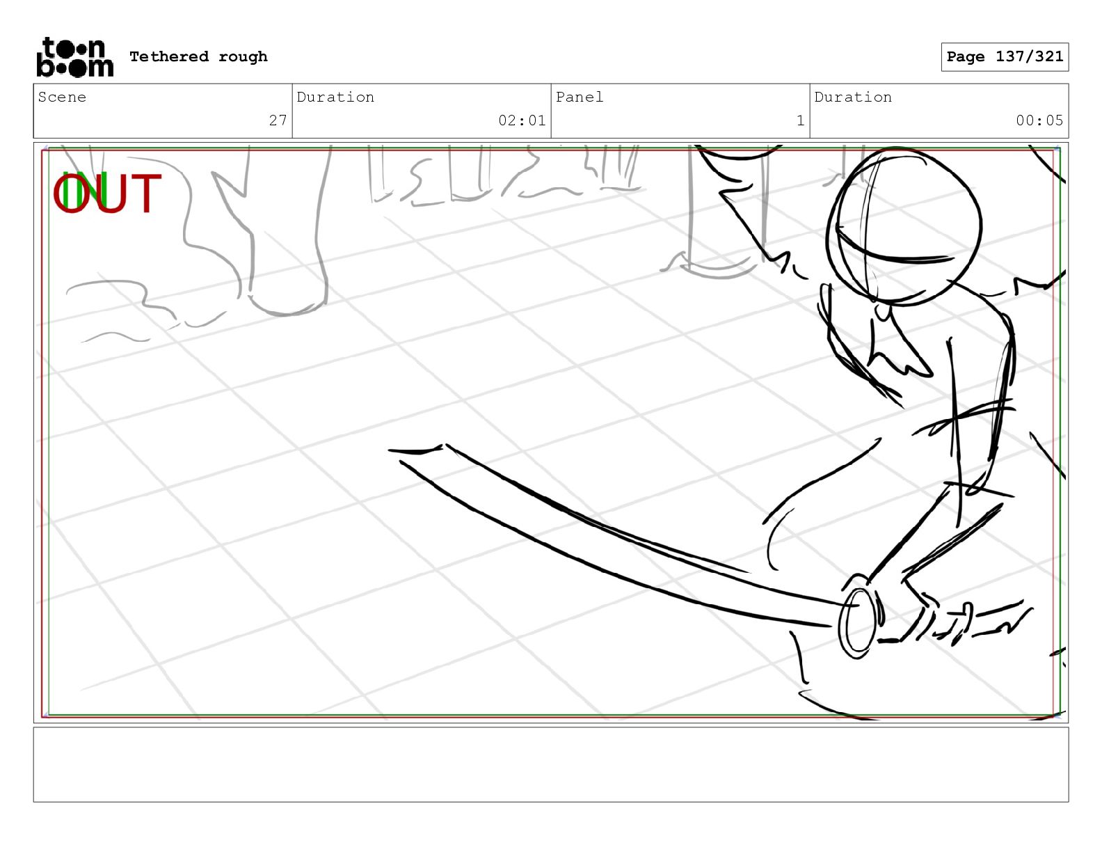Click the red 'OUT' camera marker
This screenshot has height=852, width=1102.
click(x=107, y=194)
